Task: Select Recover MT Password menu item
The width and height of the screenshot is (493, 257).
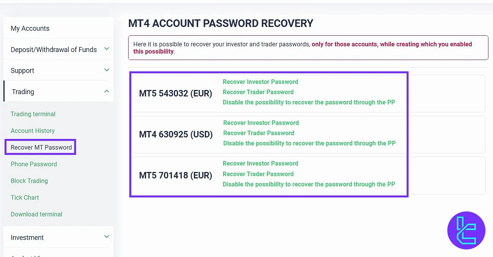Action: 41,147
